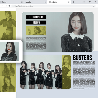The image size is (98, 98).
Task: Click the YELLOW color label
Action: click(x=36, y=22)
